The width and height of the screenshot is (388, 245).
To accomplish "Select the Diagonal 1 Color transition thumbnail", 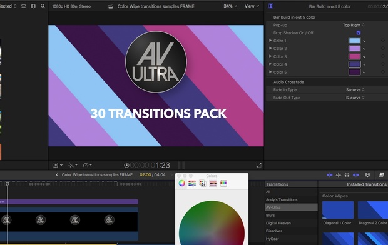I will [338, 210].
